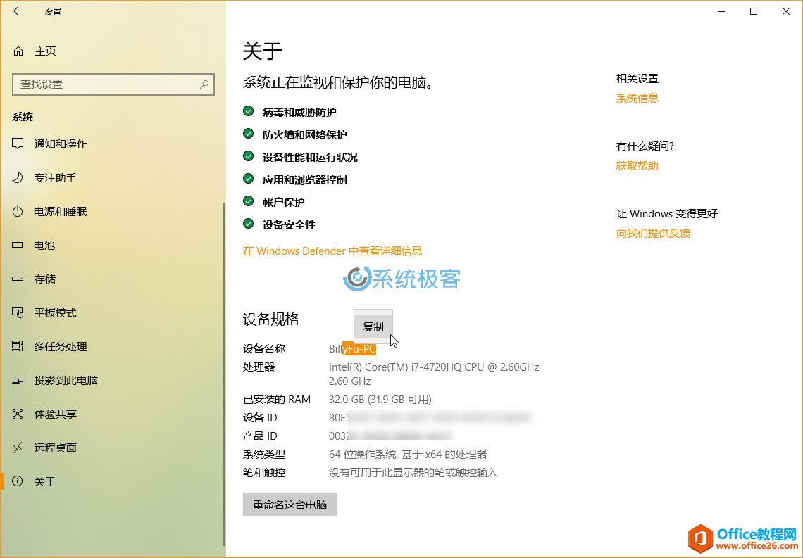Open the 主页 home page

point(112,51)
